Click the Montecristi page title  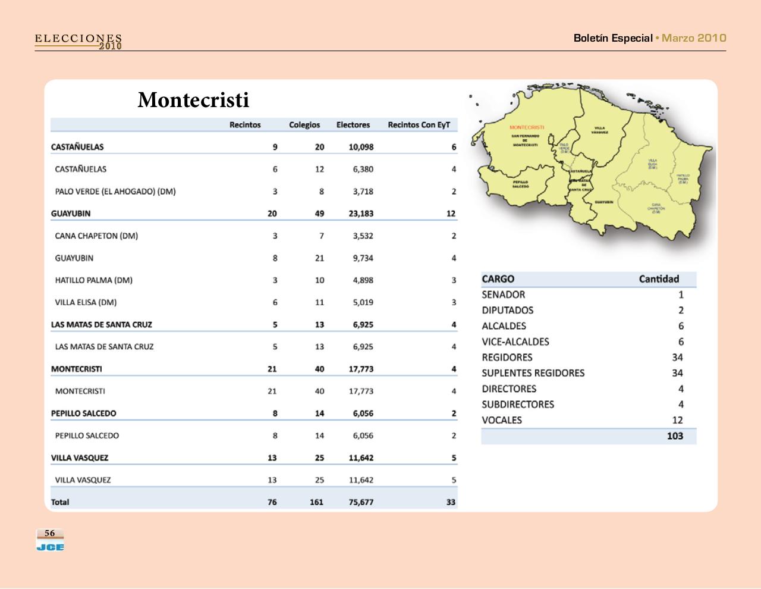coord(193,100)
